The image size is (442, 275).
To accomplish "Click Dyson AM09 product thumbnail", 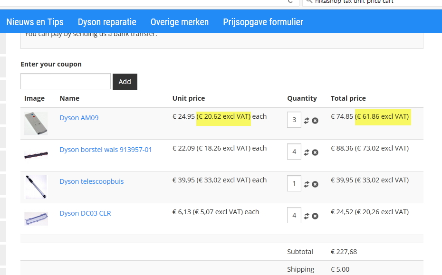I will point(36,123).
